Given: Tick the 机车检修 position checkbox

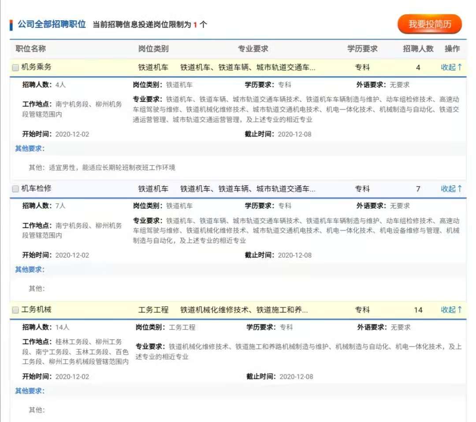Looking at the screenshot, I should (15, 189).
